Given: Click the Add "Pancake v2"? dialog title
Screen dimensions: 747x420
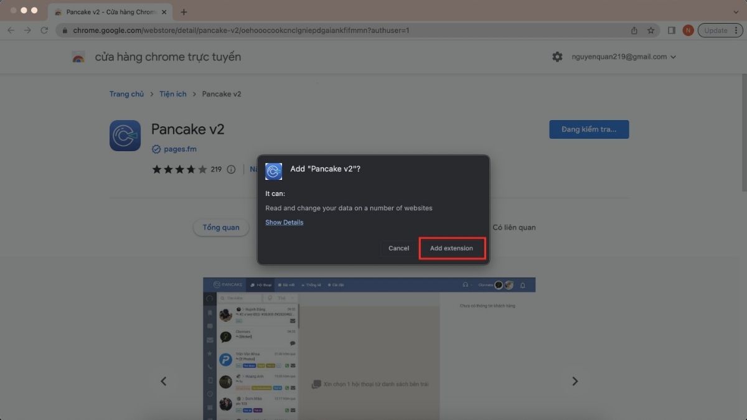Looking at the screenshot, I should (326, 169).
